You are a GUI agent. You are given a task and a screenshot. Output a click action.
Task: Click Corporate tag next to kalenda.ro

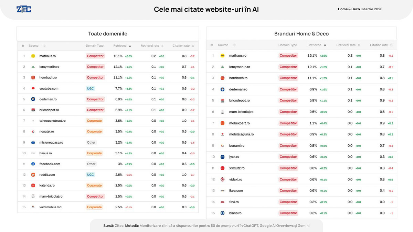(94, 186)
